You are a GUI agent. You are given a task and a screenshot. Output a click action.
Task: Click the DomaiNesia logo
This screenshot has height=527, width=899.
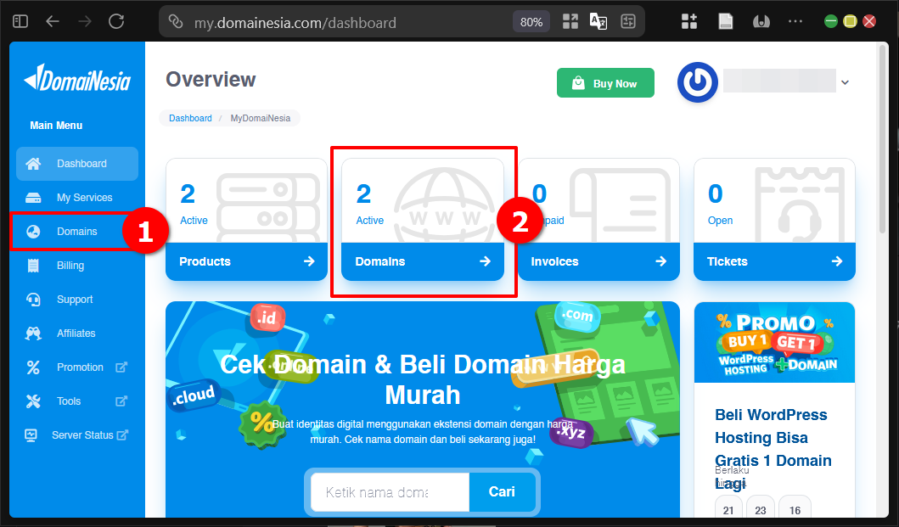[77, 79]
